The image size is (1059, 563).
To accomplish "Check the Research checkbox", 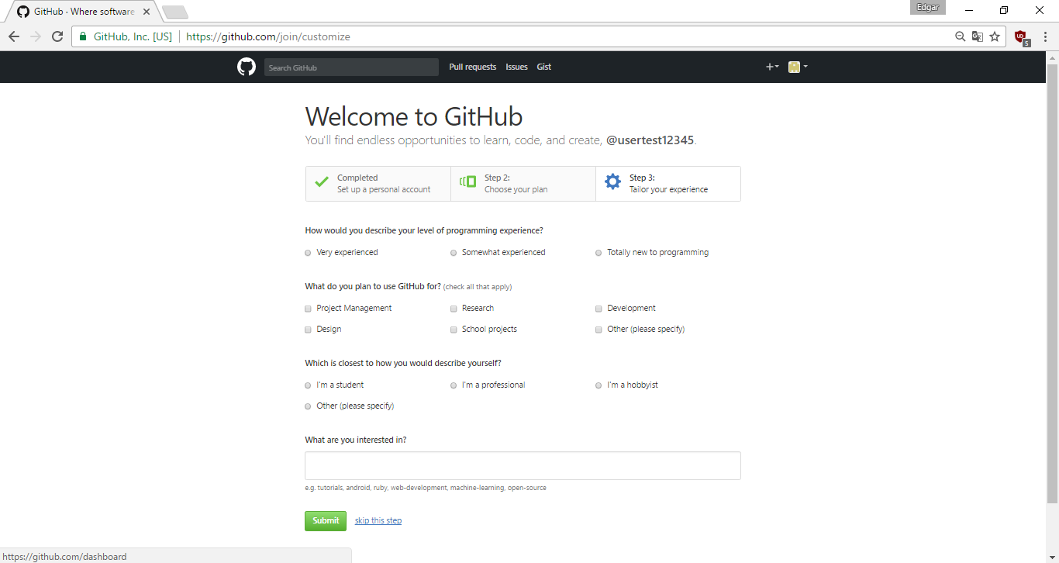I will click(453, 308).
